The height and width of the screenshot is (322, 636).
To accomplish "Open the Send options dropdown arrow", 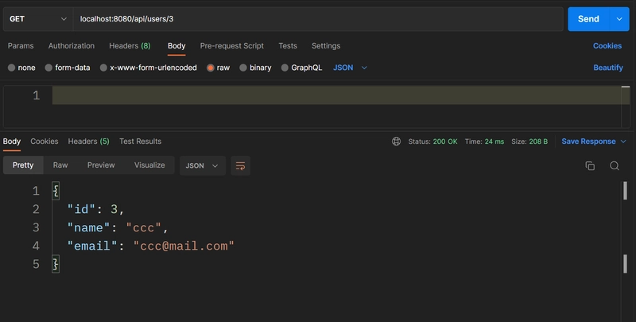I will pyautogui.click(x=619, y=19).
